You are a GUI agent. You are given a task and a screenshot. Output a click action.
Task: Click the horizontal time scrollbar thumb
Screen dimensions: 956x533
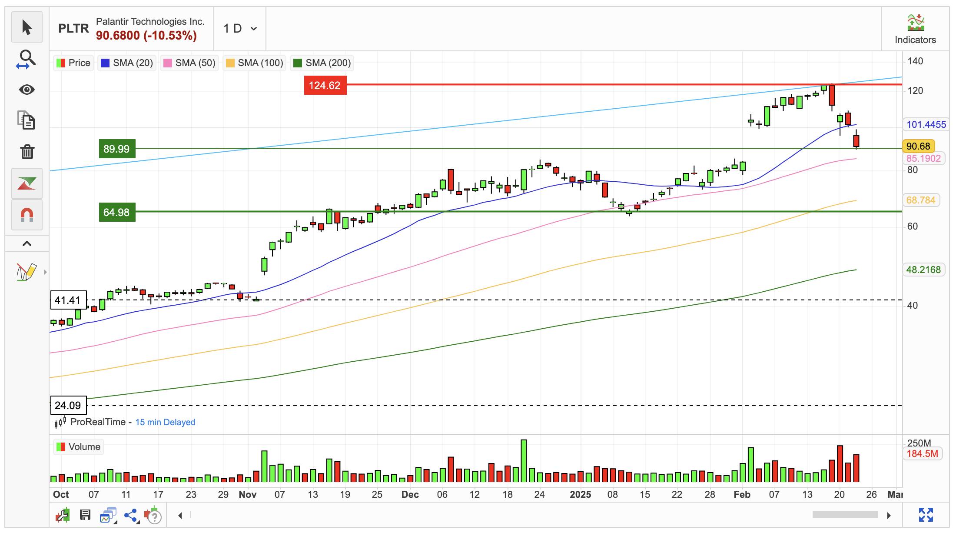pos(845,515)
